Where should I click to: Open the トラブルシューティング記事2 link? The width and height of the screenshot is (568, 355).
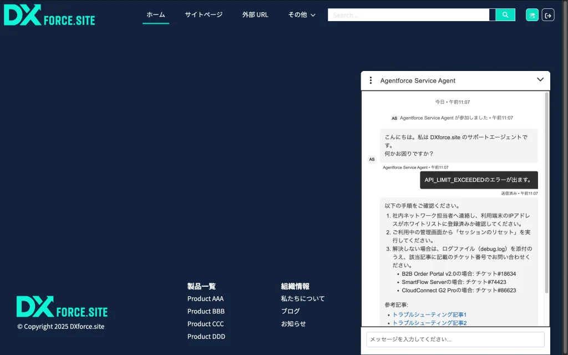click(429, 323)
